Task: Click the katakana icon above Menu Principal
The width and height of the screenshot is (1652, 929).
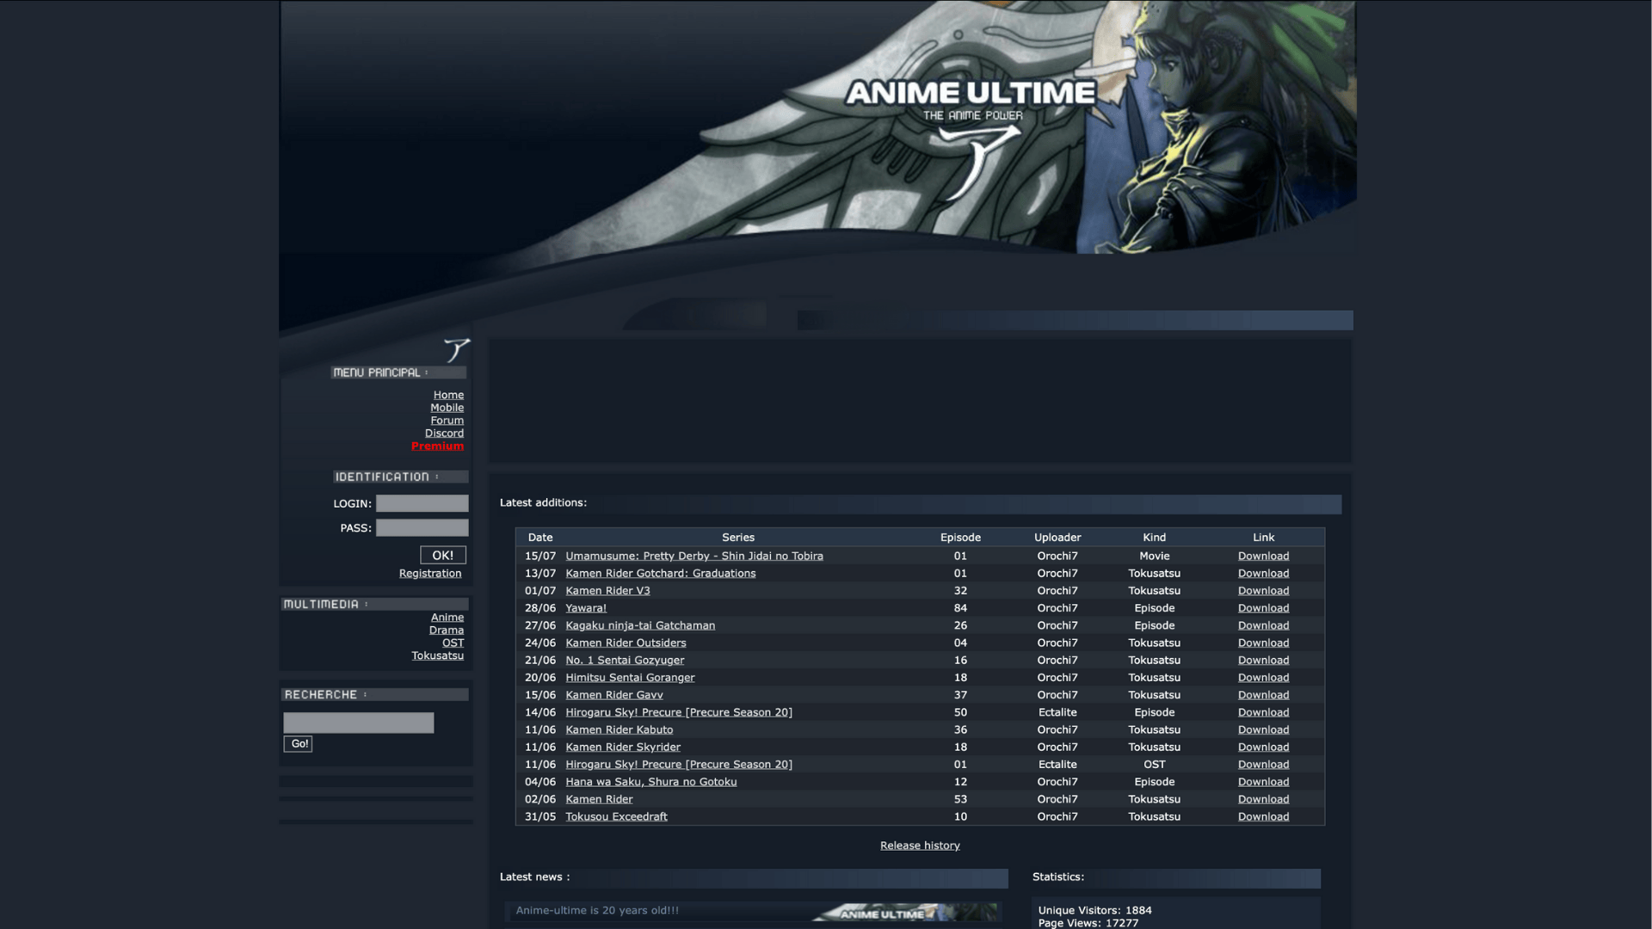Action: pyautogui.click(x=457, y=349)
